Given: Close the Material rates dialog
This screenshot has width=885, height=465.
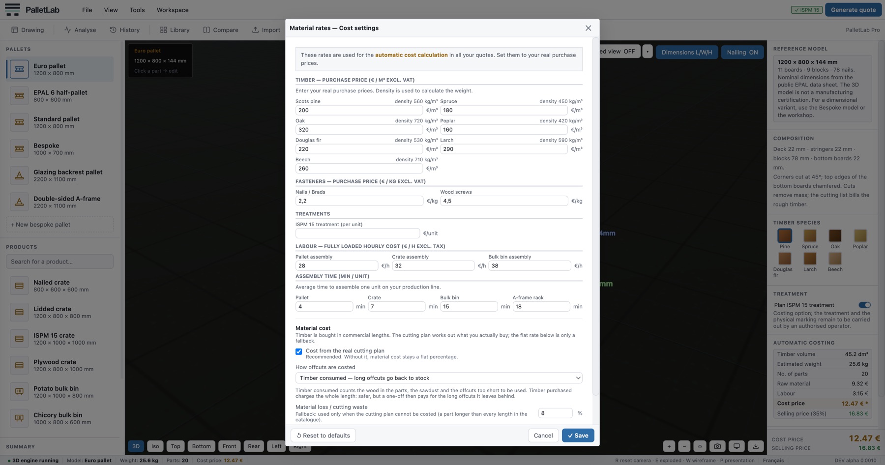Looking at the screenshot, I should pyautogui.click(x=588, y=28).
